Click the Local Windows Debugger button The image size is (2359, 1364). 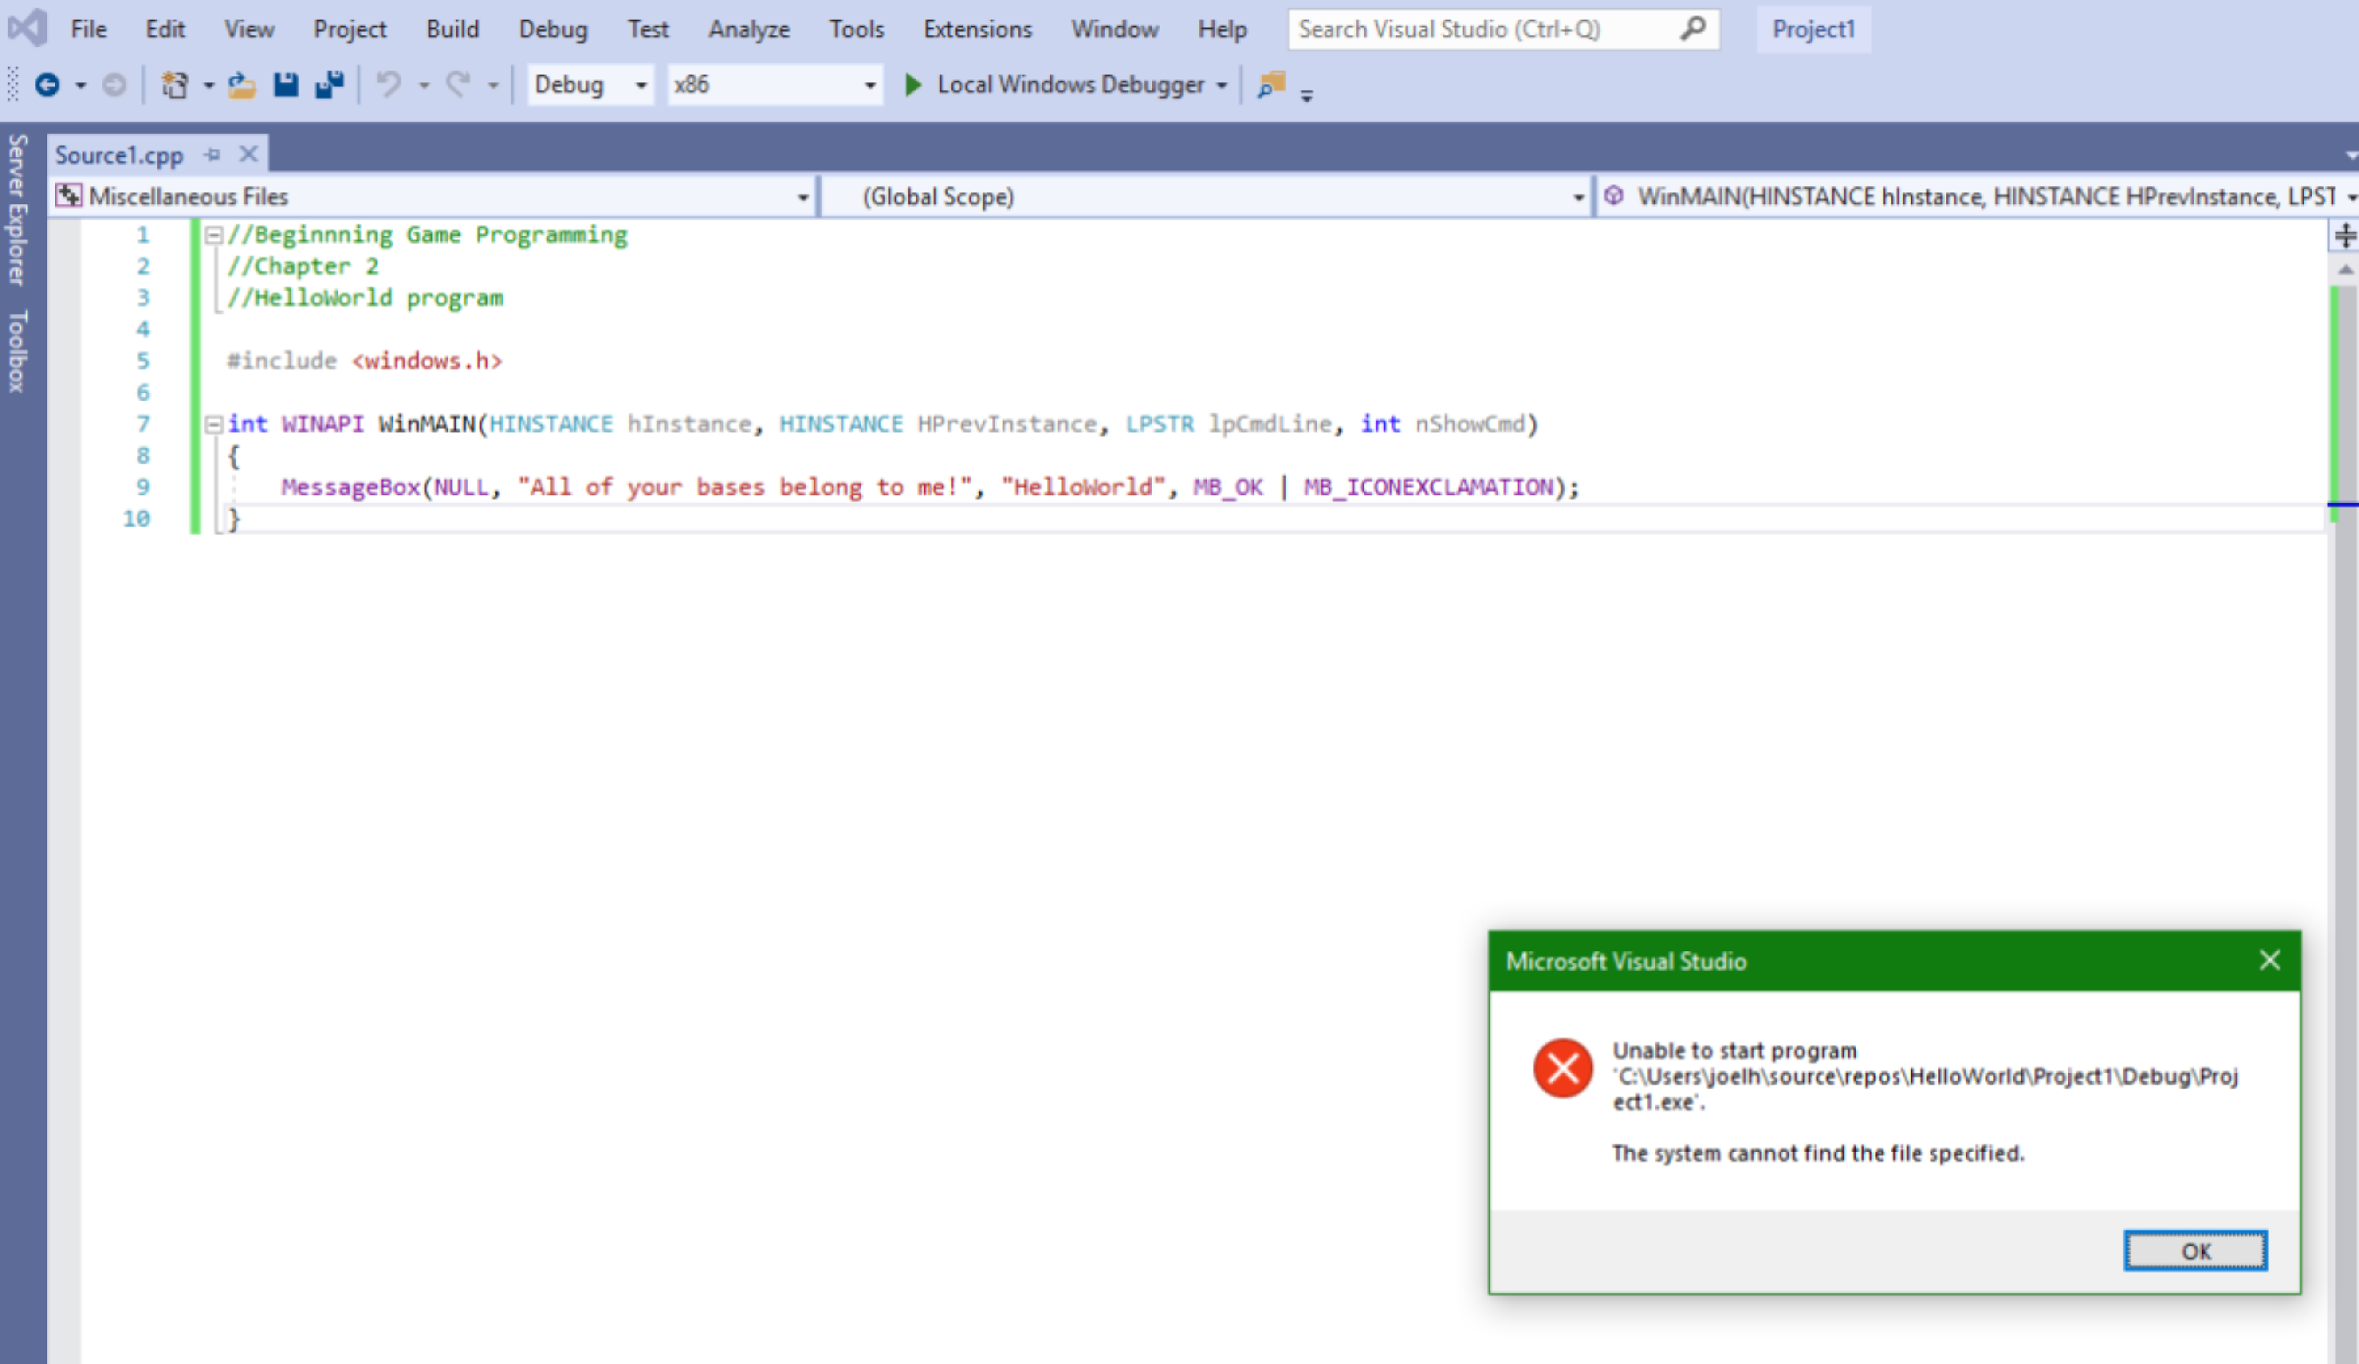pos(1069,85)
